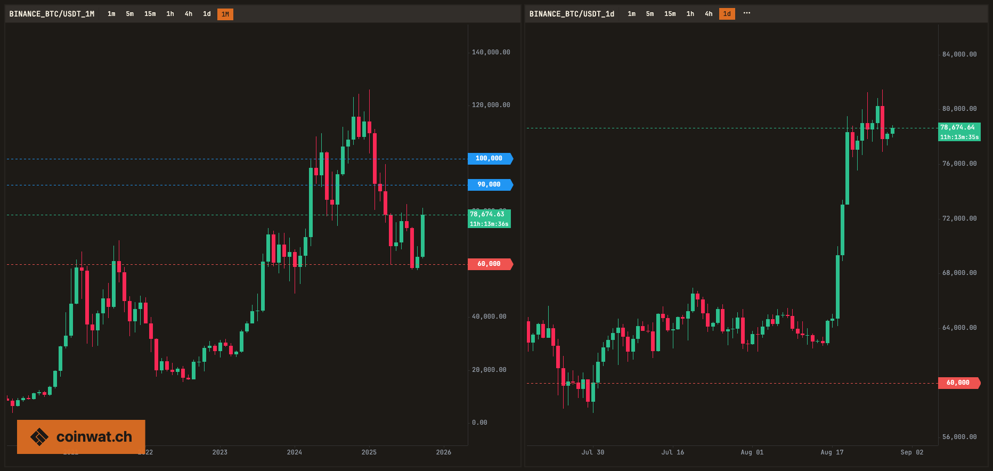Select 4h timeframe on left chart
Viewport: 993px width, 471px height.
coord(189,14)
